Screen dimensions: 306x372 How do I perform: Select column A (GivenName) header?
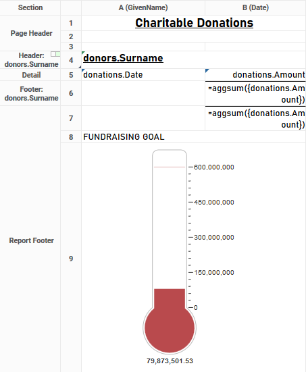(143, 7)
